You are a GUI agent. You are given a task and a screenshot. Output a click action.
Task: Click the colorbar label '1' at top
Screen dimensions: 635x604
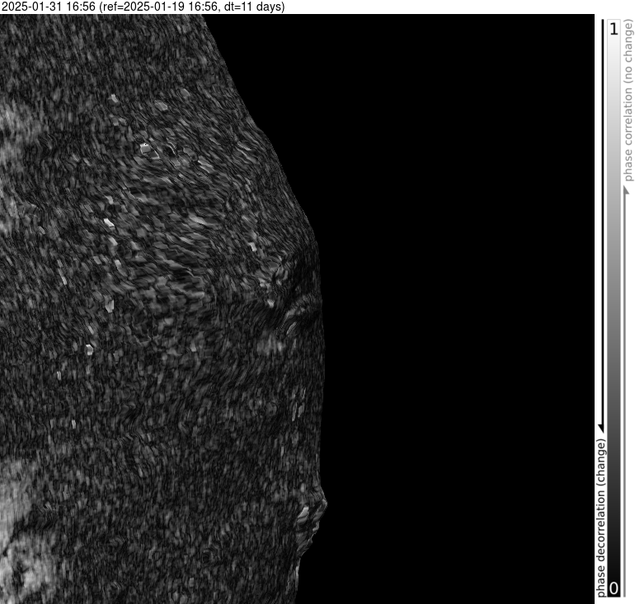[x=614, y=29]
